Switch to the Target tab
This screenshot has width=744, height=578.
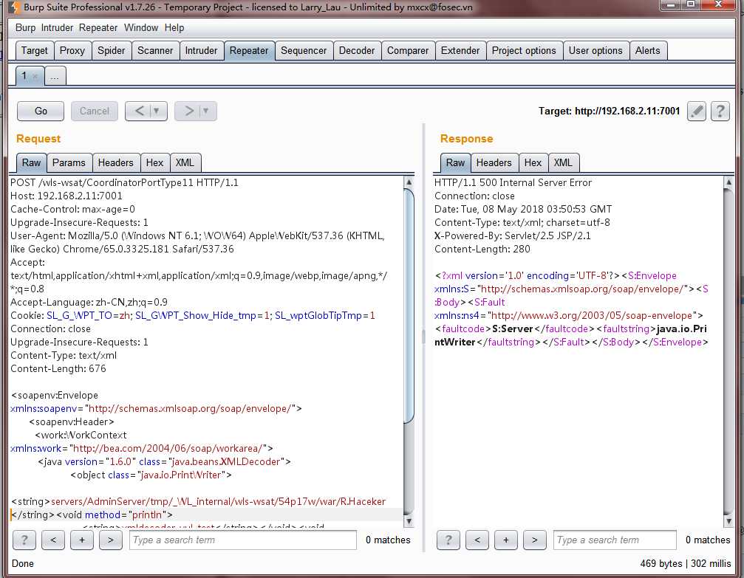point(34,51)
